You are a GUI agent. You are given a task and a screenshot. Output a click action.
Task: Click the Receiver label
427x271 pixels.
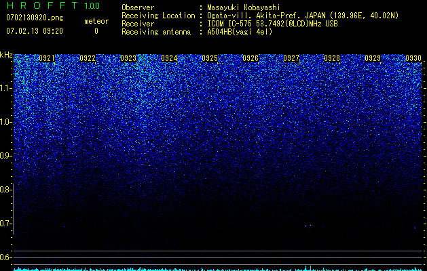click(x=138, y=24)
